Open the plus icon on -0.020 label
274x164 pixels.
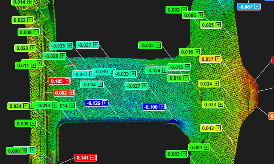pyautogui.click(x=63, y=56)
